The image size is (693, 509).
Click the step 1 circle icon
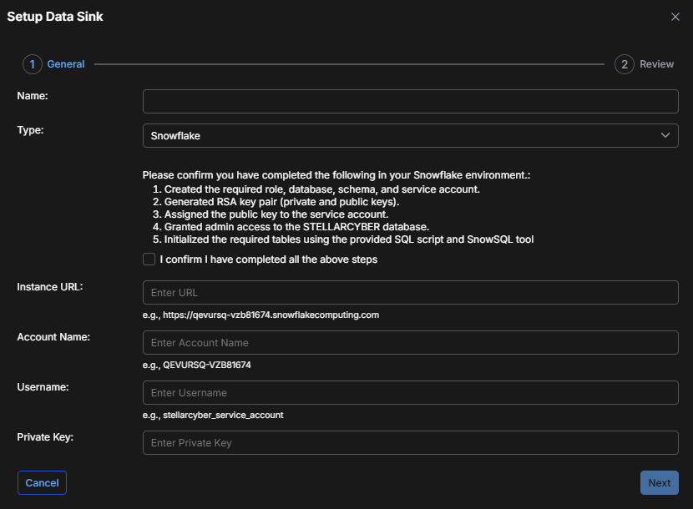(32, 64)
